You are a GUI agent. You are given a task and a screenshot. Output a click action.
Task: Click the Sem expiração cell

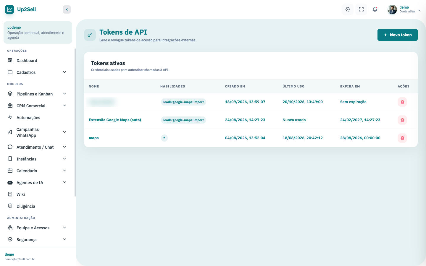click(353, 102)
